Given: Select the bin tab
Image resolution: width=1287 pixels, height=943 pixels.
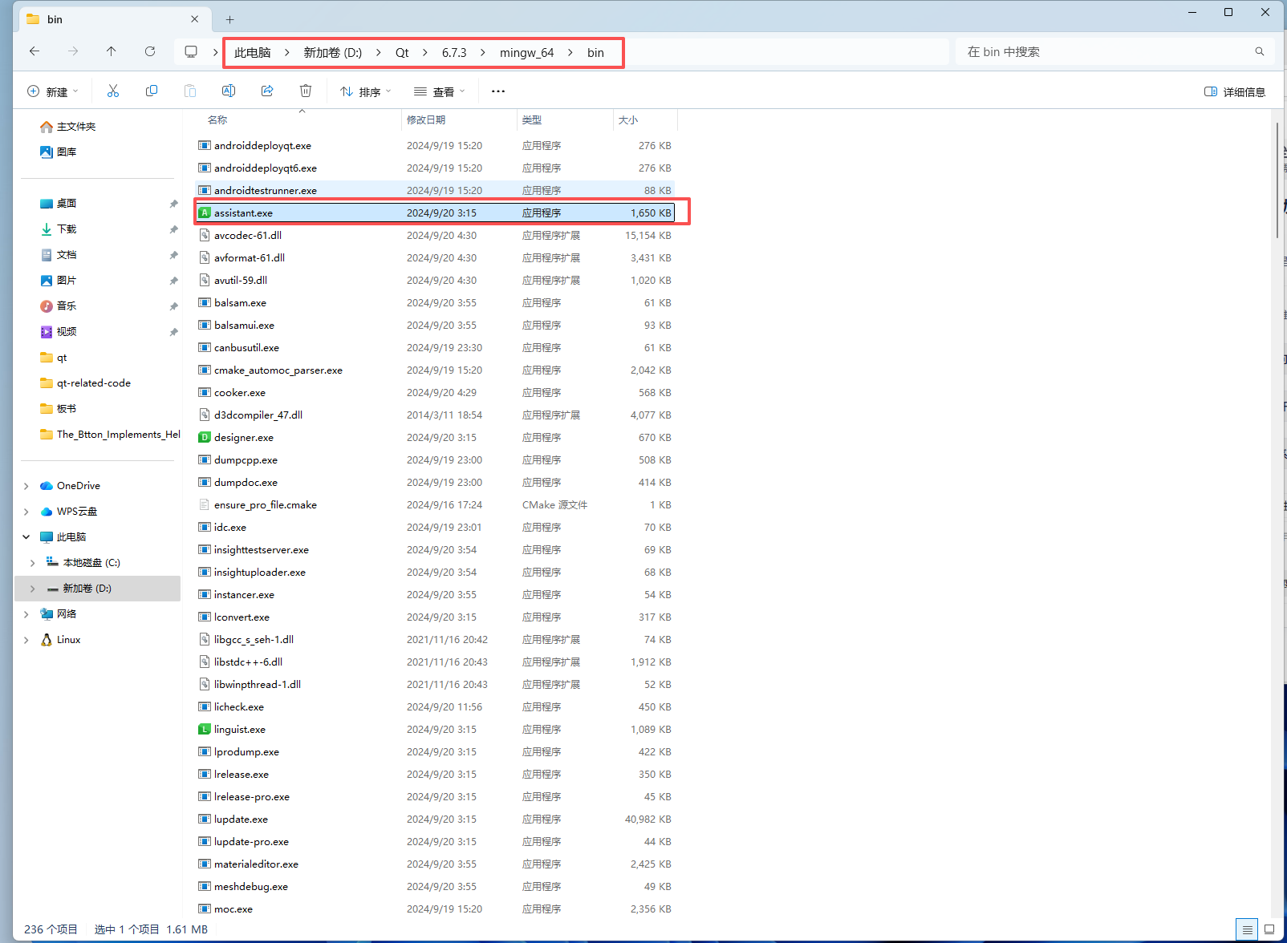Looking at the screenshot, I should (x=114, y=19).
